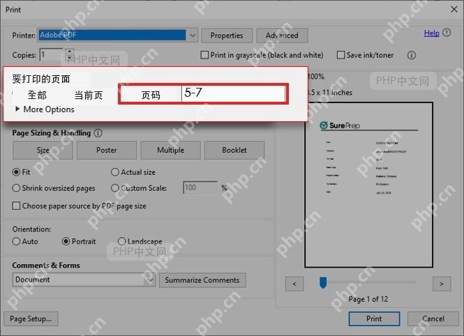
Task: Click the Custom Scale percentage field
Action: pos(200,188)
